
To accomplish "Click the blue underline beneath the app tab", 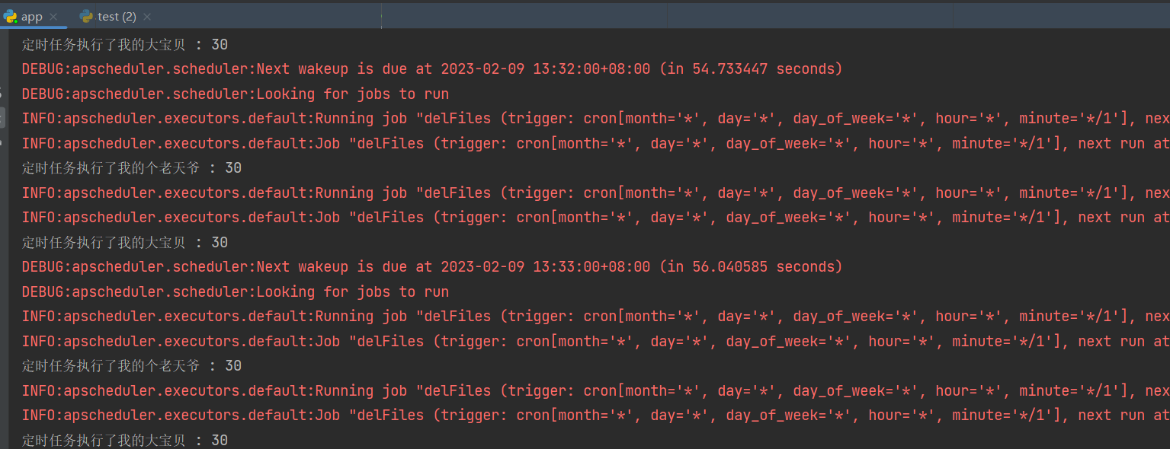I will point(34,27).
